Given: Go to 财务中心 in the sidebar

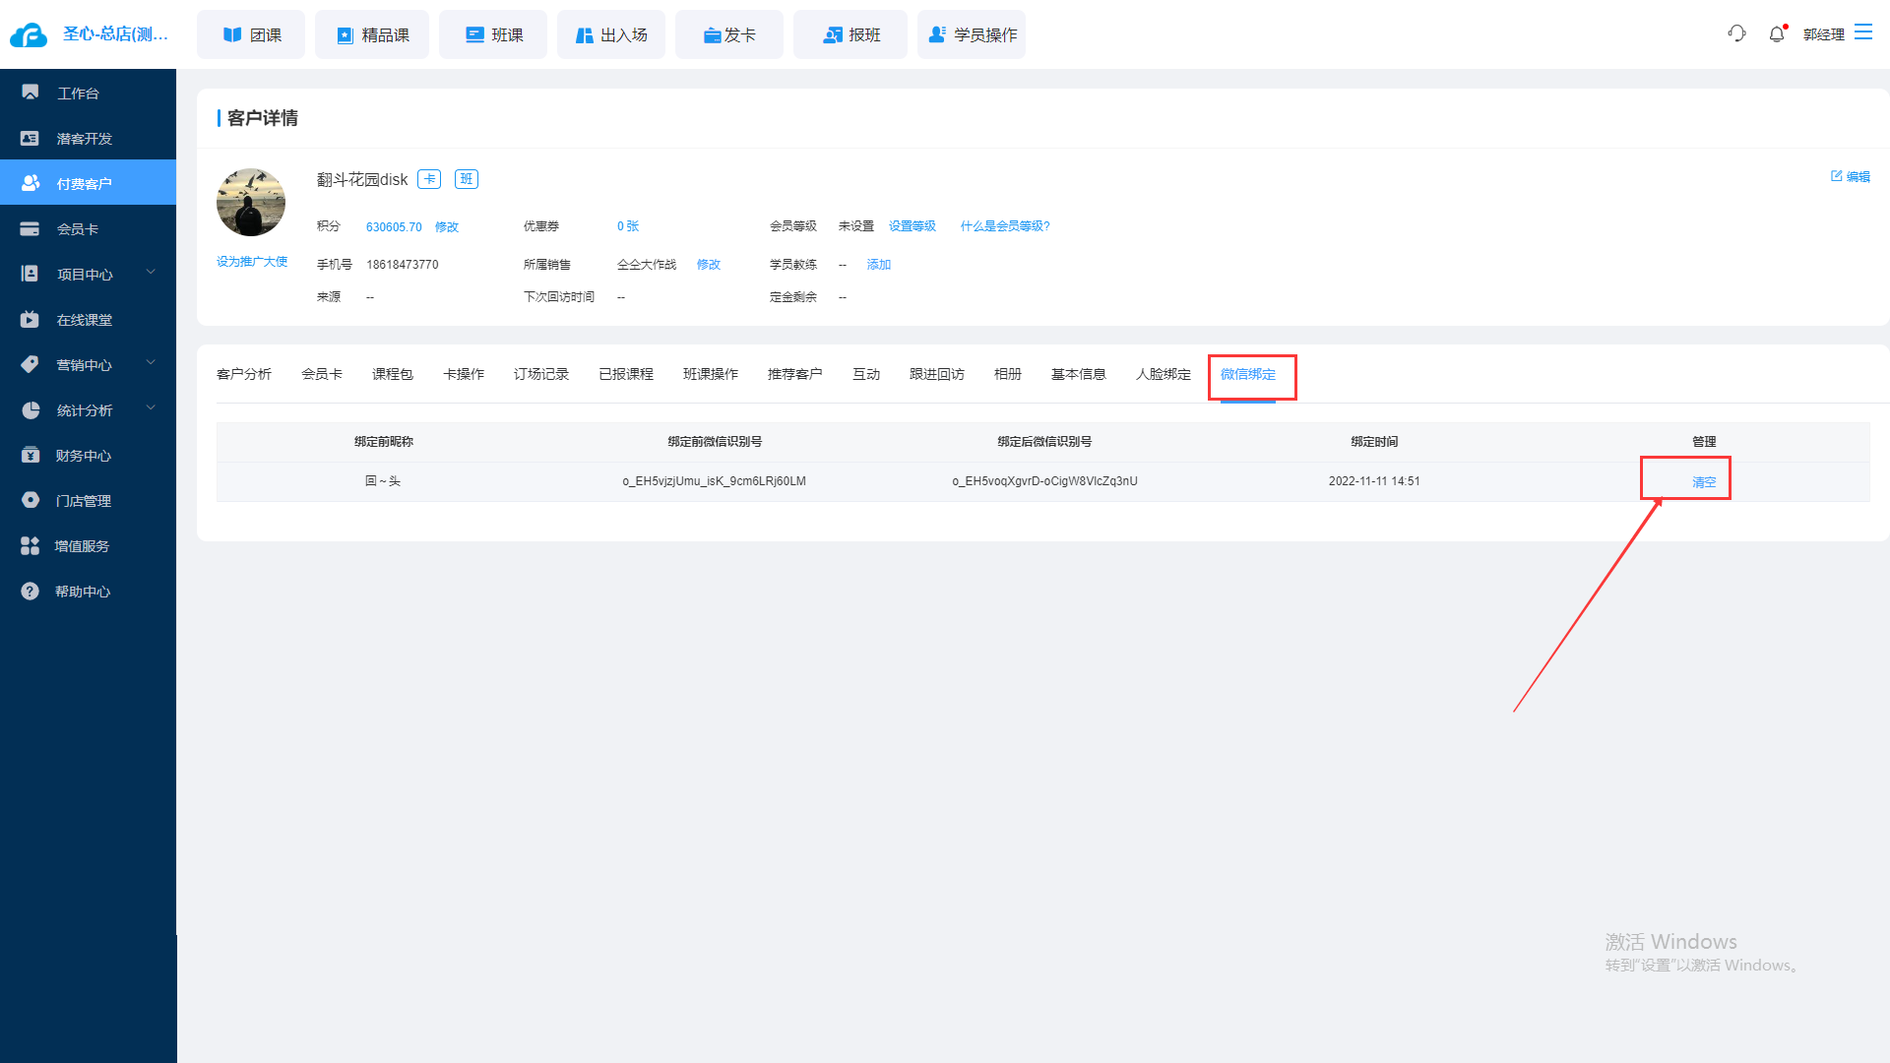Looking at the screenshot, I should click(88, 455).
